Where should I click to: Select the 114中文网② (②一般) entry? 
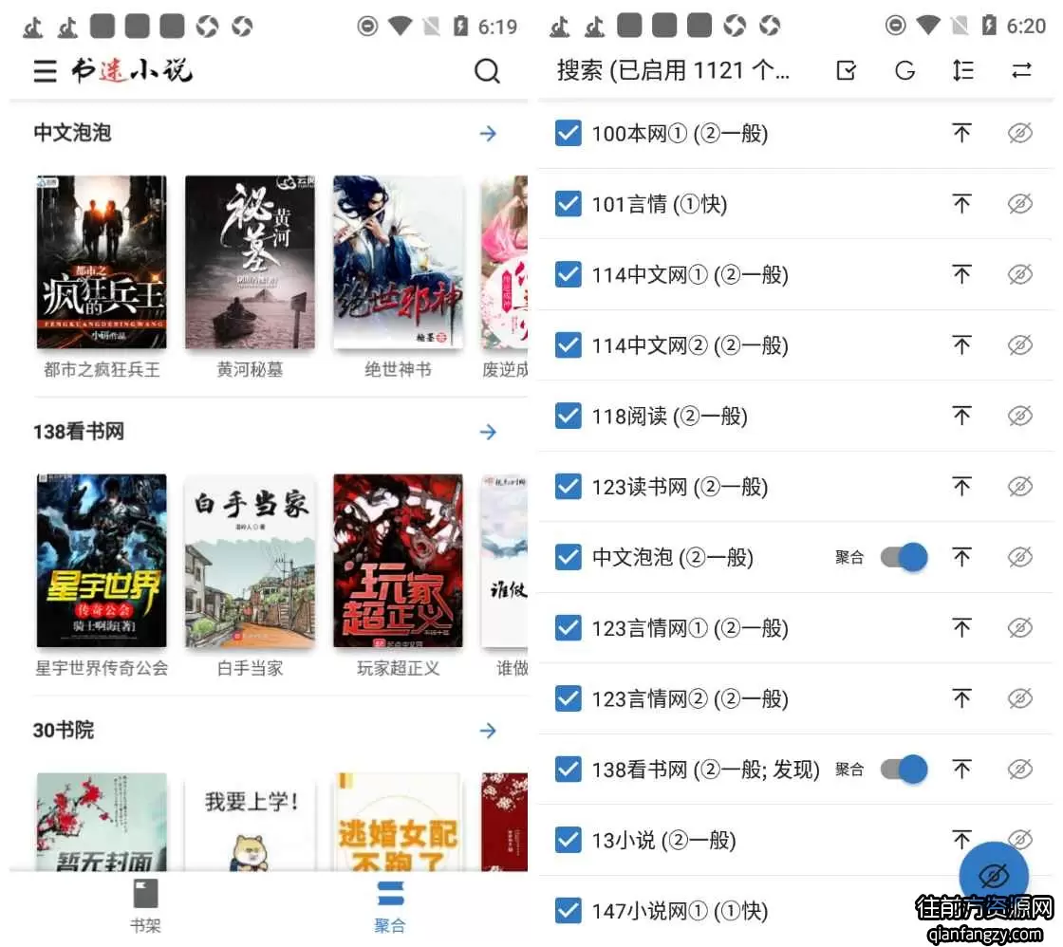click(x=690, y=345)
